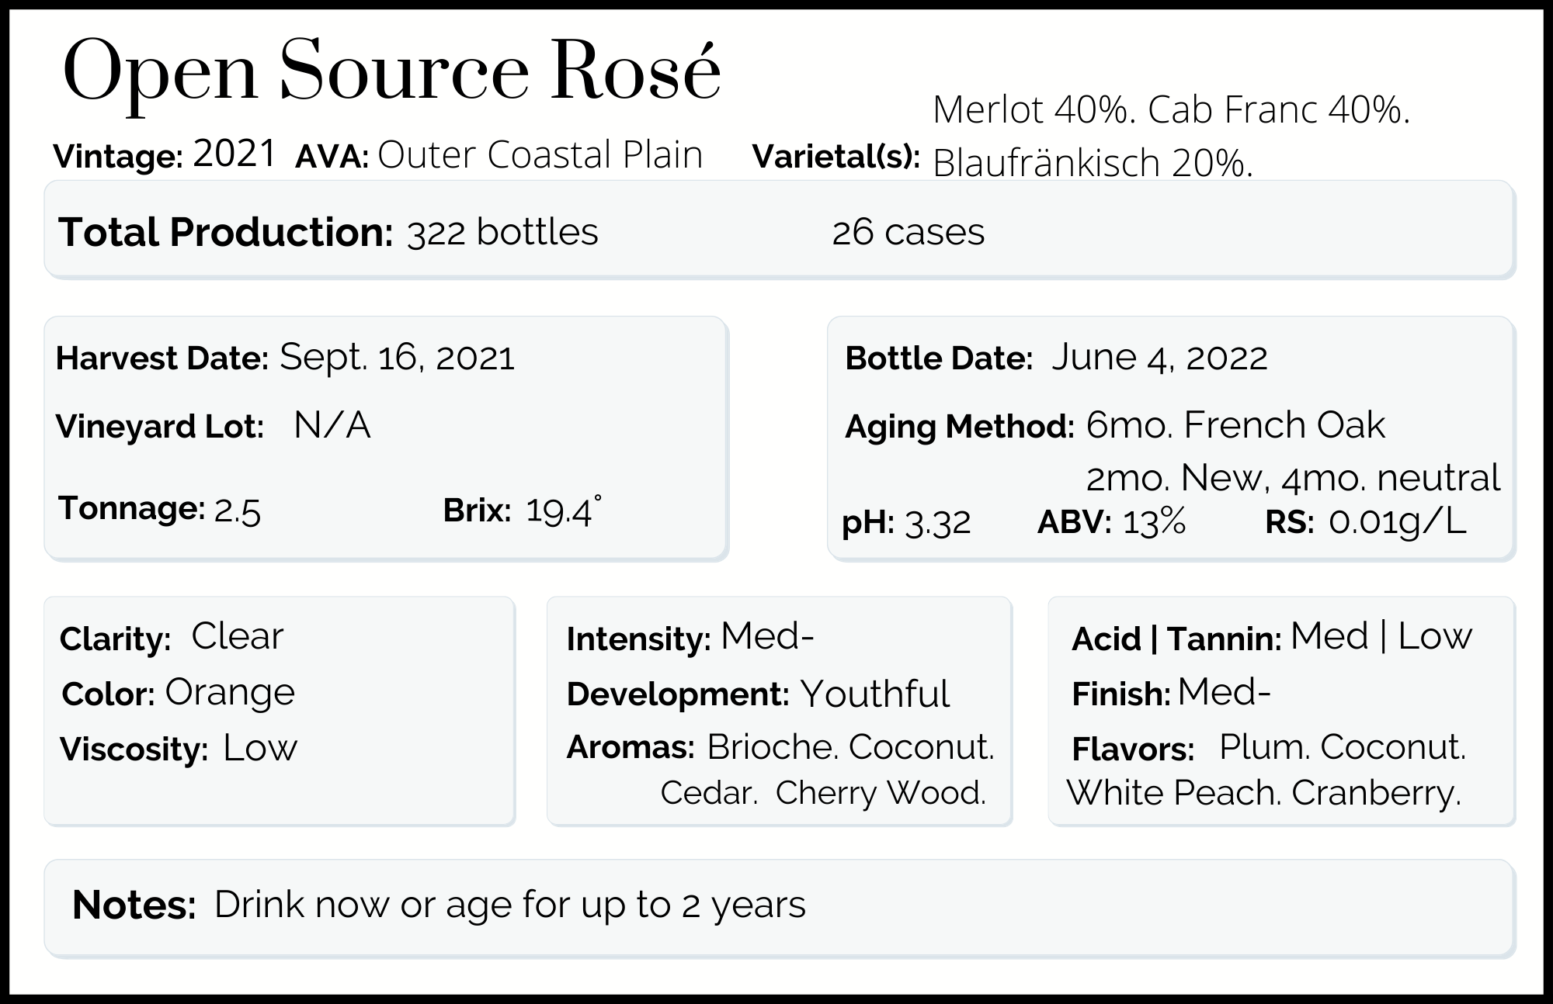Image resolution: width=1553 pixels, height=1004 pixels.
Task: Select the Vintage 2021 value
Action: (x=235, y=154)
